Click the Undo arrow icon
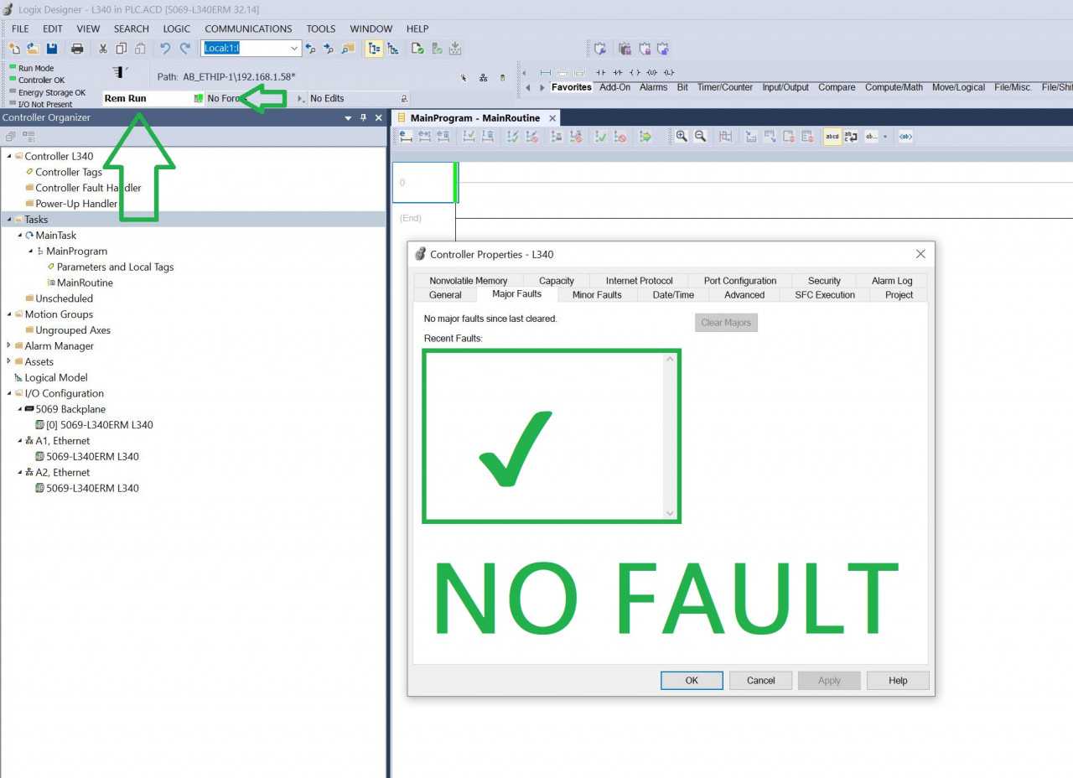Screen dimensions: 1073x778 tap(165, 49)
